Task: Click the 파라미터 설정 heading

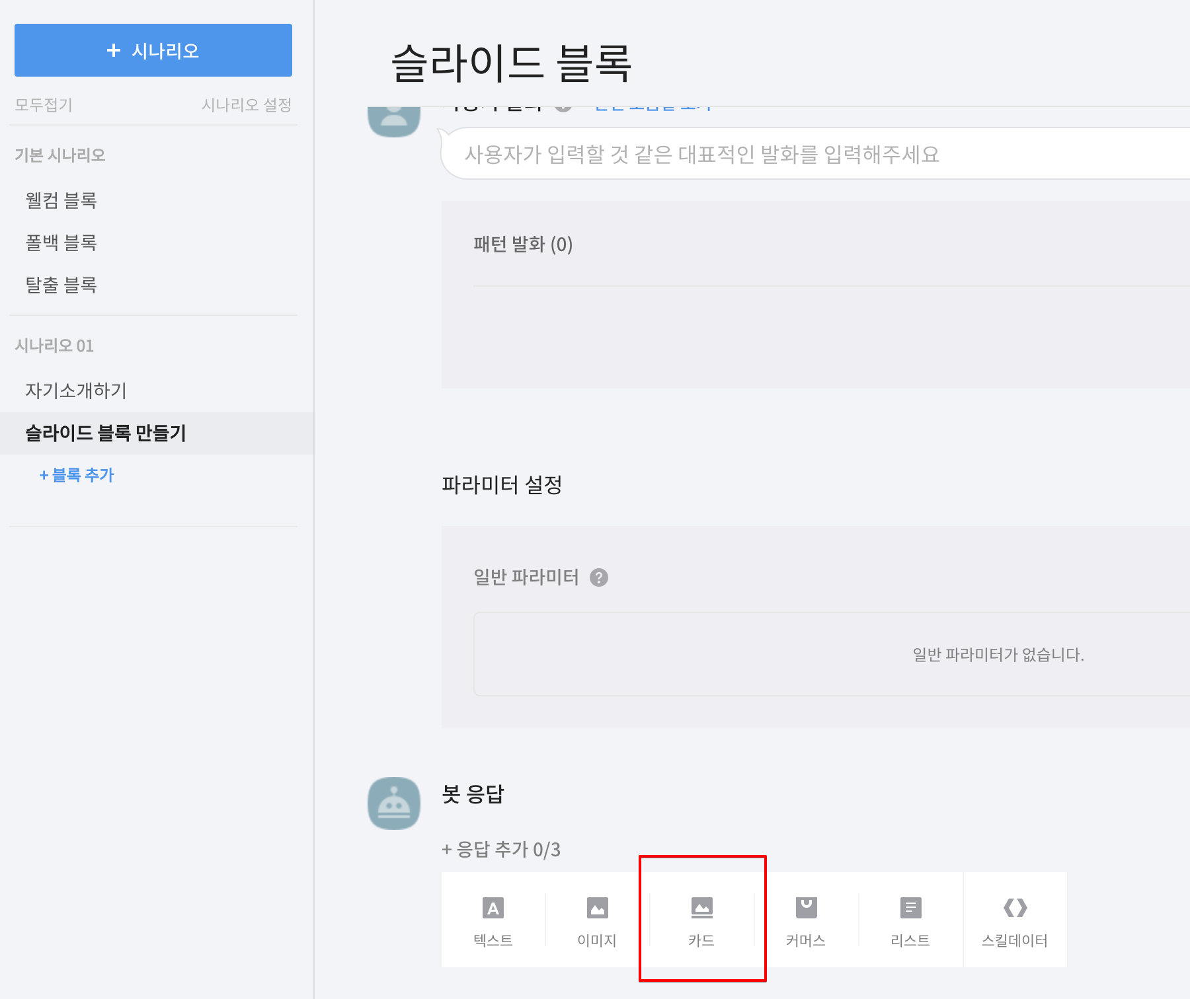Action: point(502,485)
